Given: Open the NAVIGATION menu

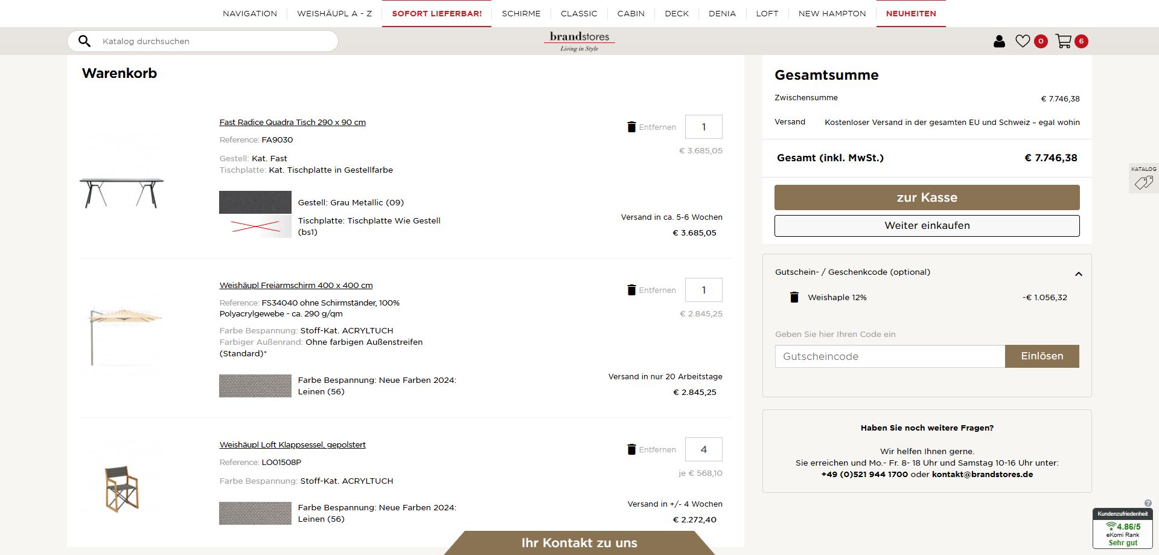Looking at the screenshot, I should (250, 13).
